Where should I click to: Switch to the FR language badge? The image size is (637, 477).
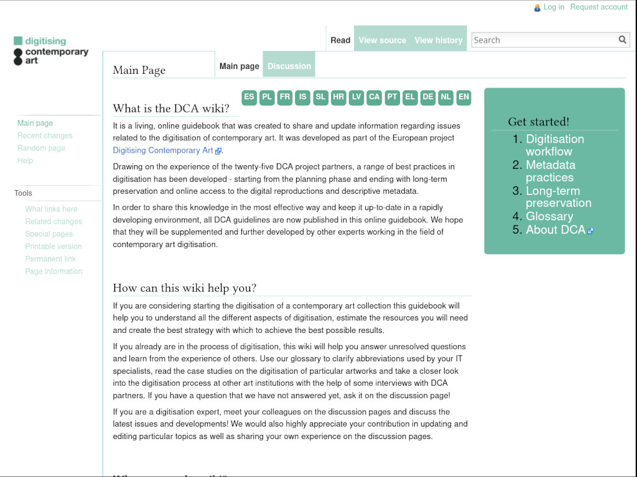tap(285, 97)
